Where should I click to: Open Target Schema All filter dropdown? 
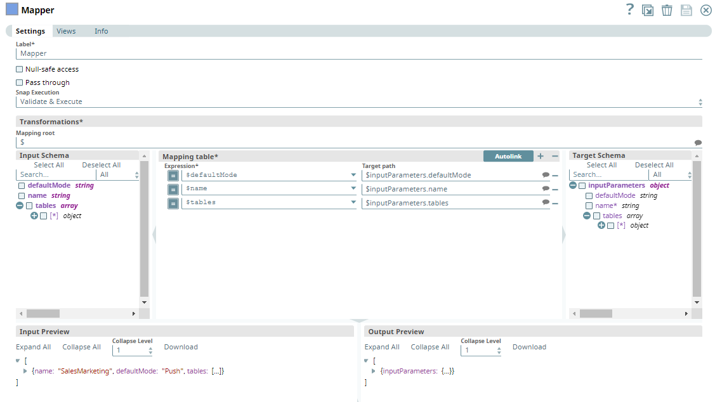click(671, 174)
